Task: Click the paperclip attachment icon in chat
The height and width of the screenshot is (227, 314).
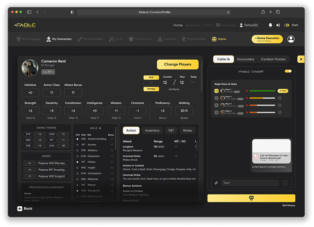Action: tap(216, 183)
